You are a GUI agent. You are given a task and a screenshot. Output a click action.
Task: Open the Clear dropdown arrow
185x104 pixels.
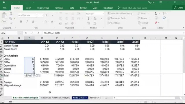pos(159,23)
